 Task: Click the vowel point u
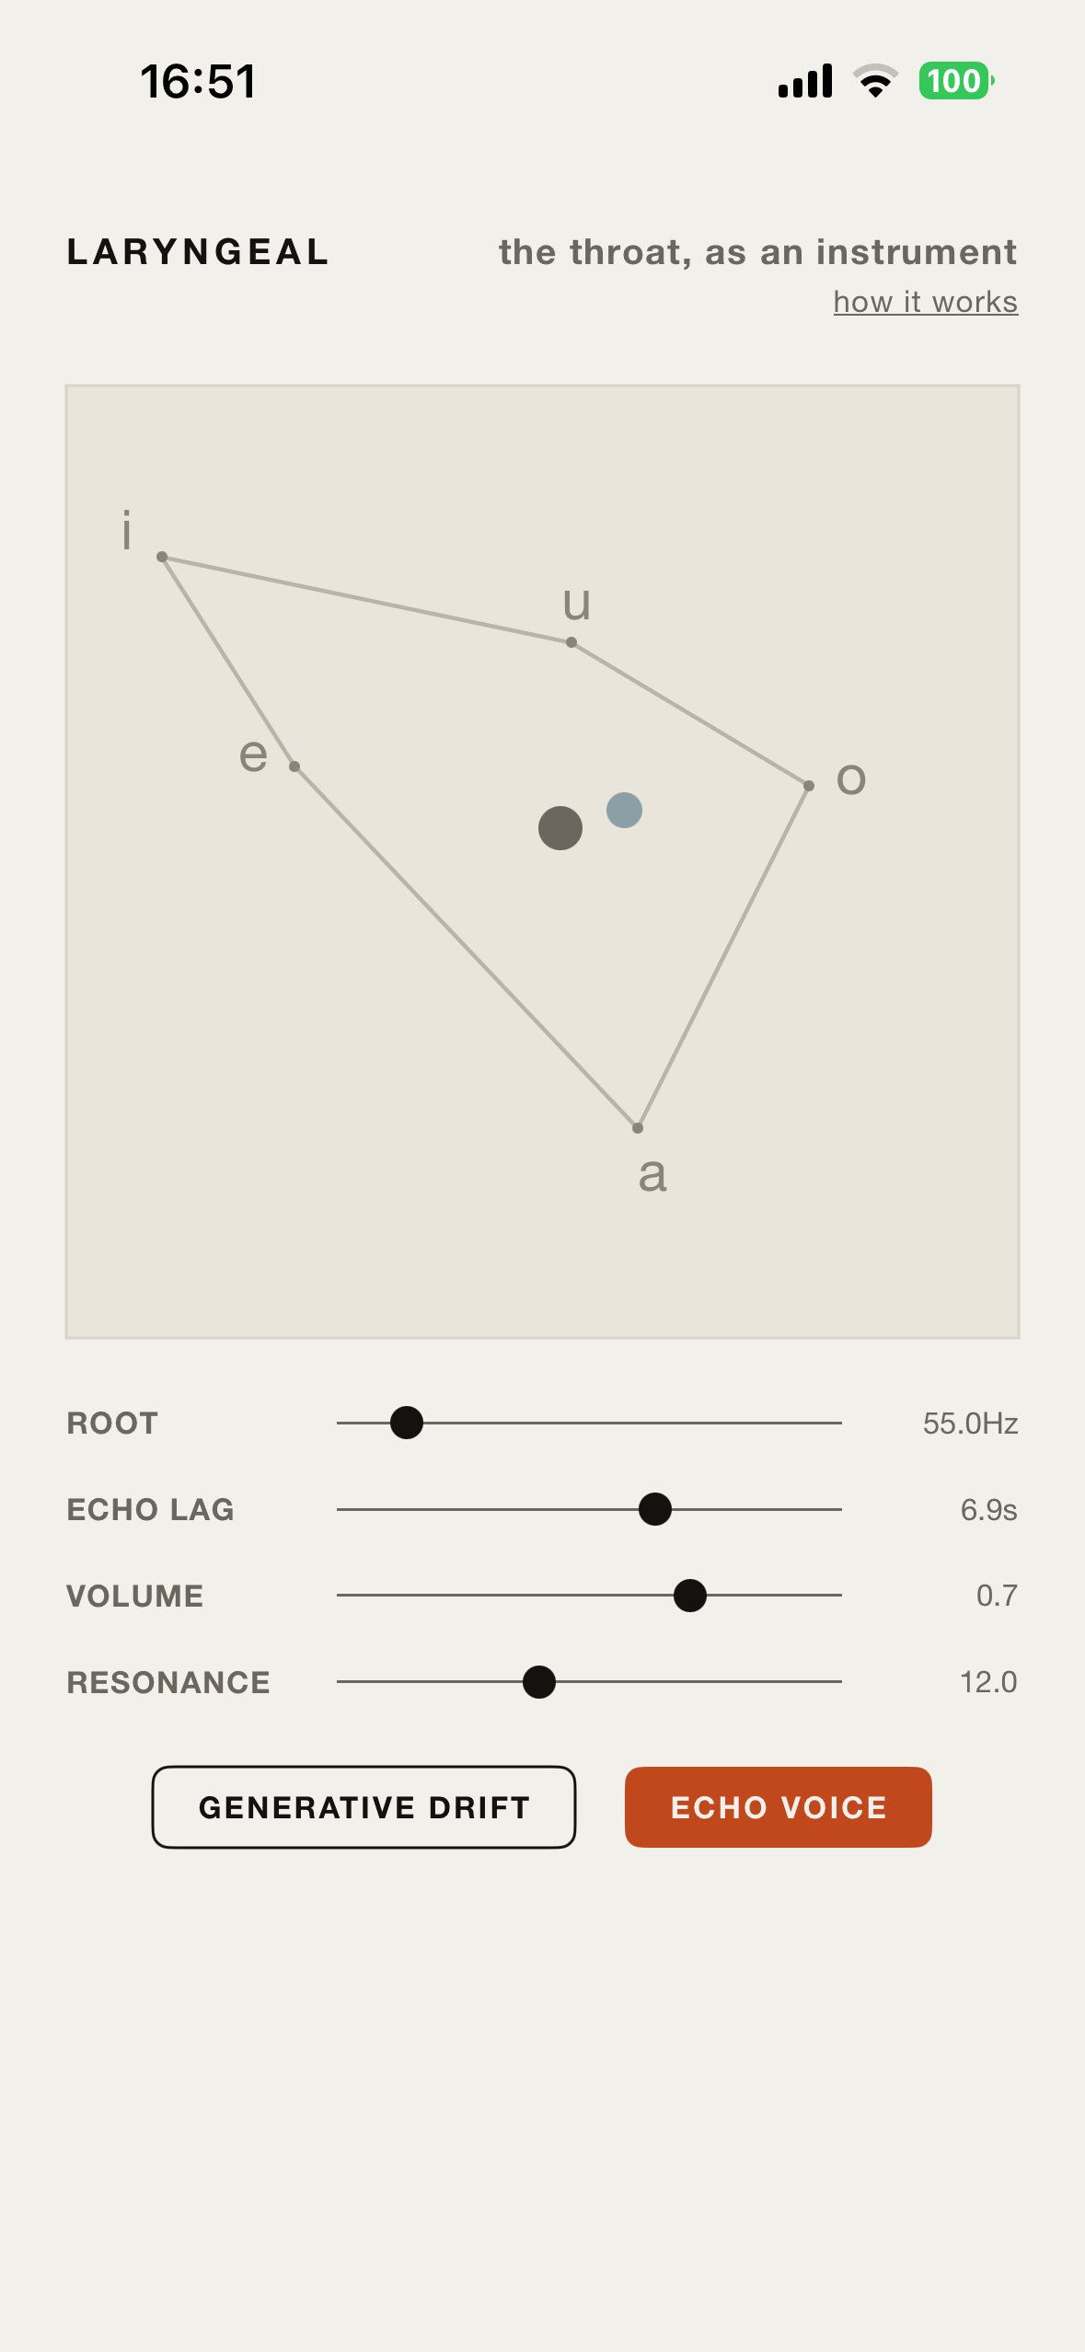571,642
